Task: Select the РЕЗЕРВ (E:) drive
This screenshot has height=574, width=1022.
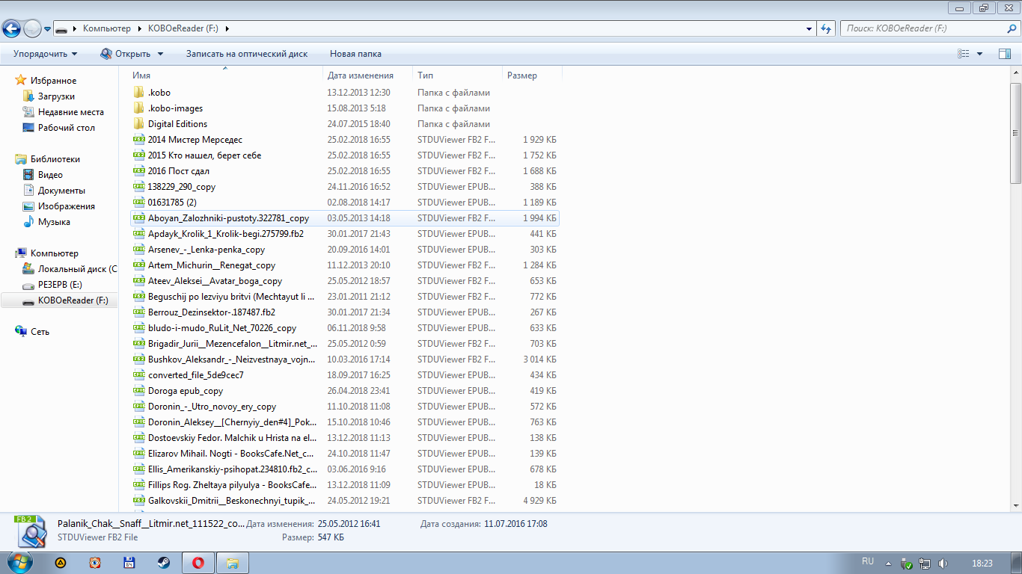Action: pyautogui.click(x=60, y=285)
